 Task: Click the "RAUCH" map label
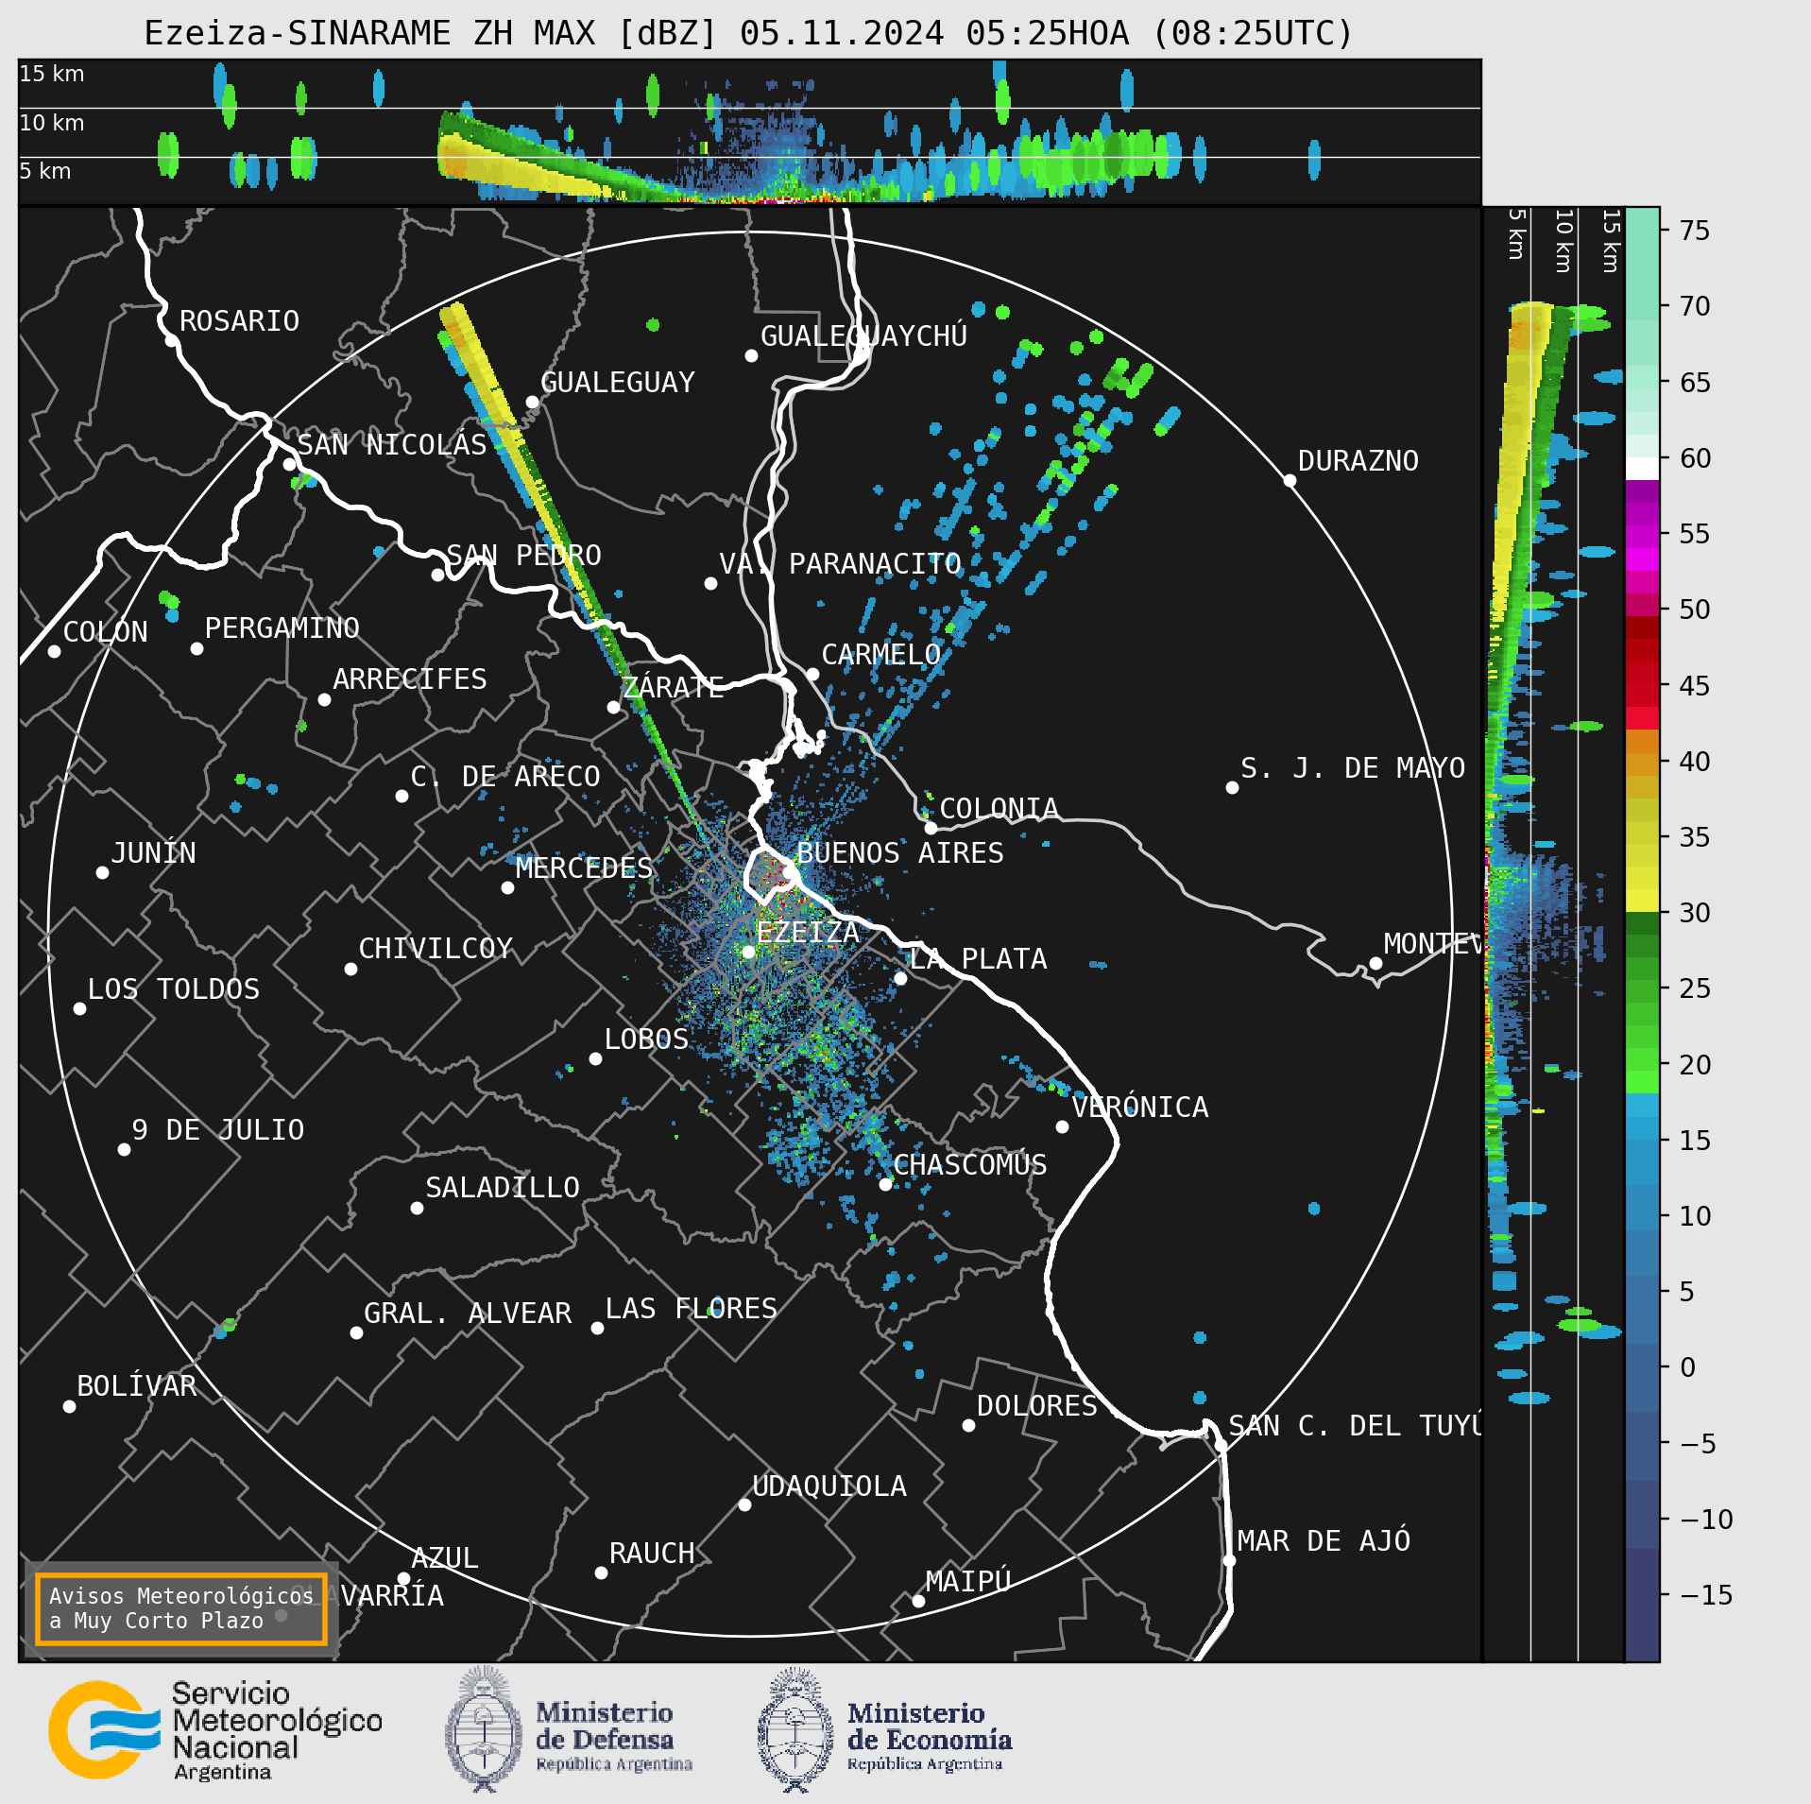[x=651, y=1553]
